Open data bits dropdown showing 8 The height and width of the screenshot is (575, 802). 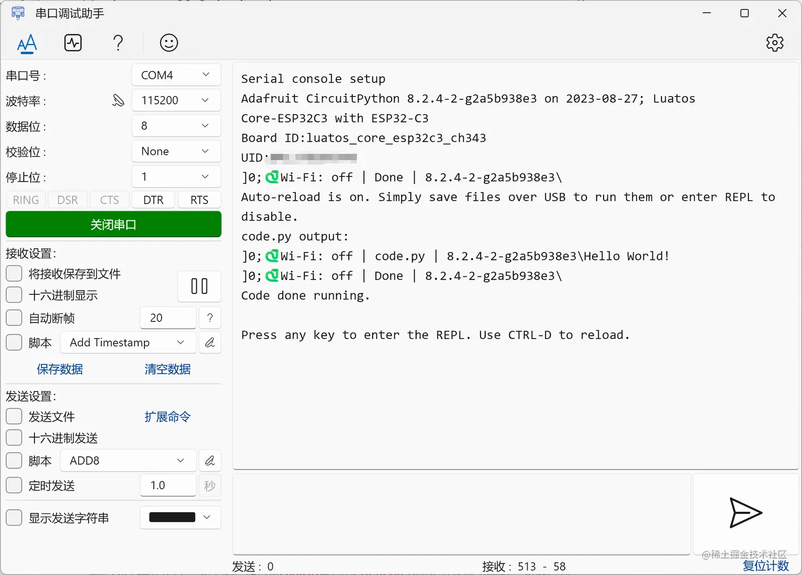(x=176, y=126)
